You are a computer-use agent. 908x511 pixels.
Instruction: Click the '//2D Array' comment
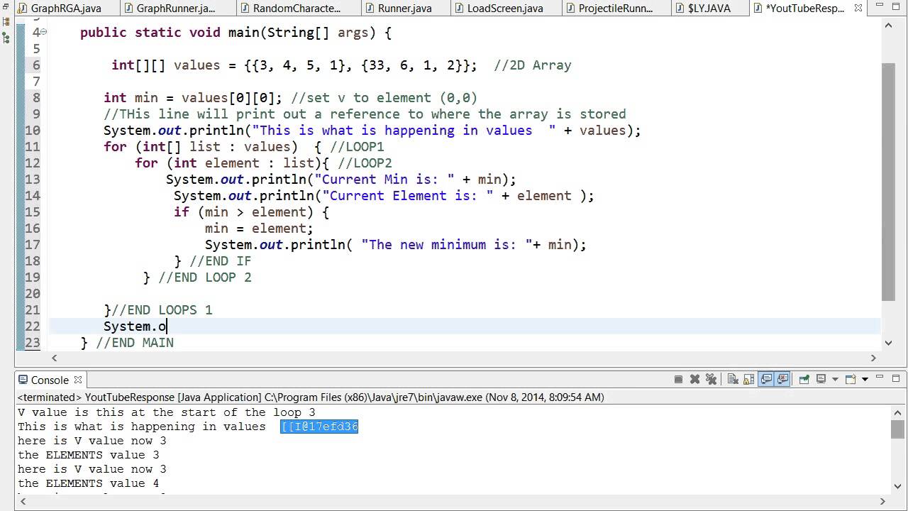coord(533,65)
